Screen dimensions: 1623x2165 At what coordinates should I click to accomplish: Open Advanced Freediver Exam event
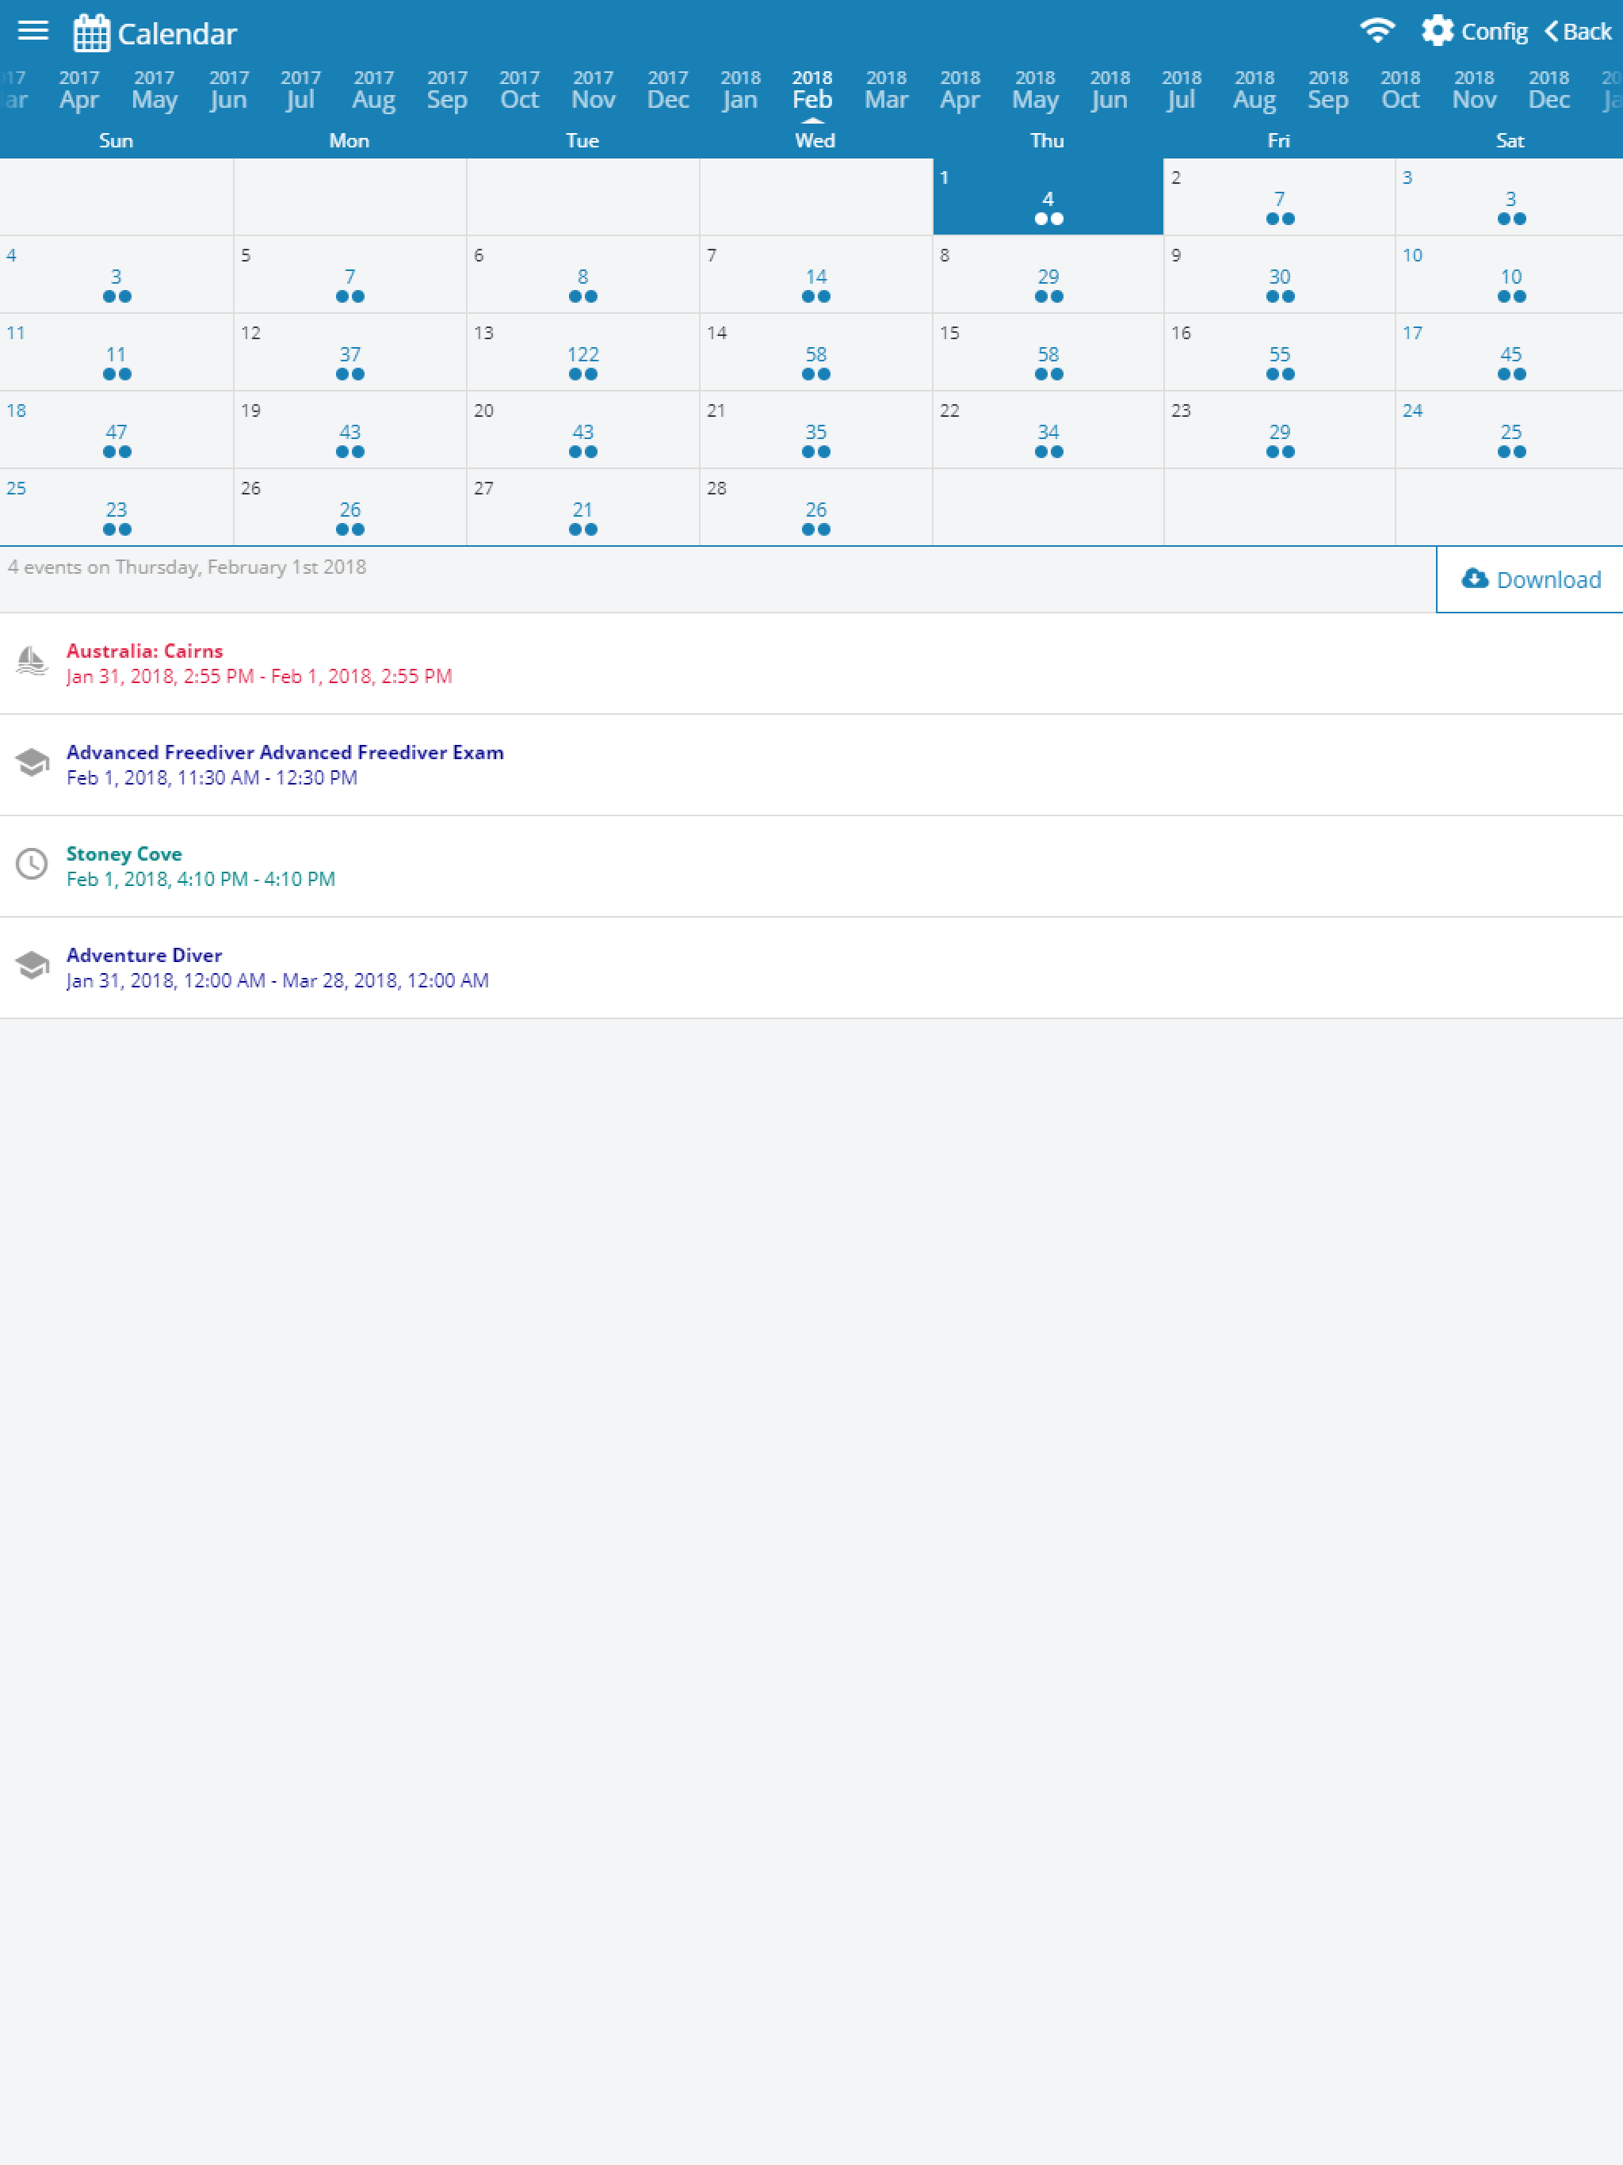(x=811, y=765)
